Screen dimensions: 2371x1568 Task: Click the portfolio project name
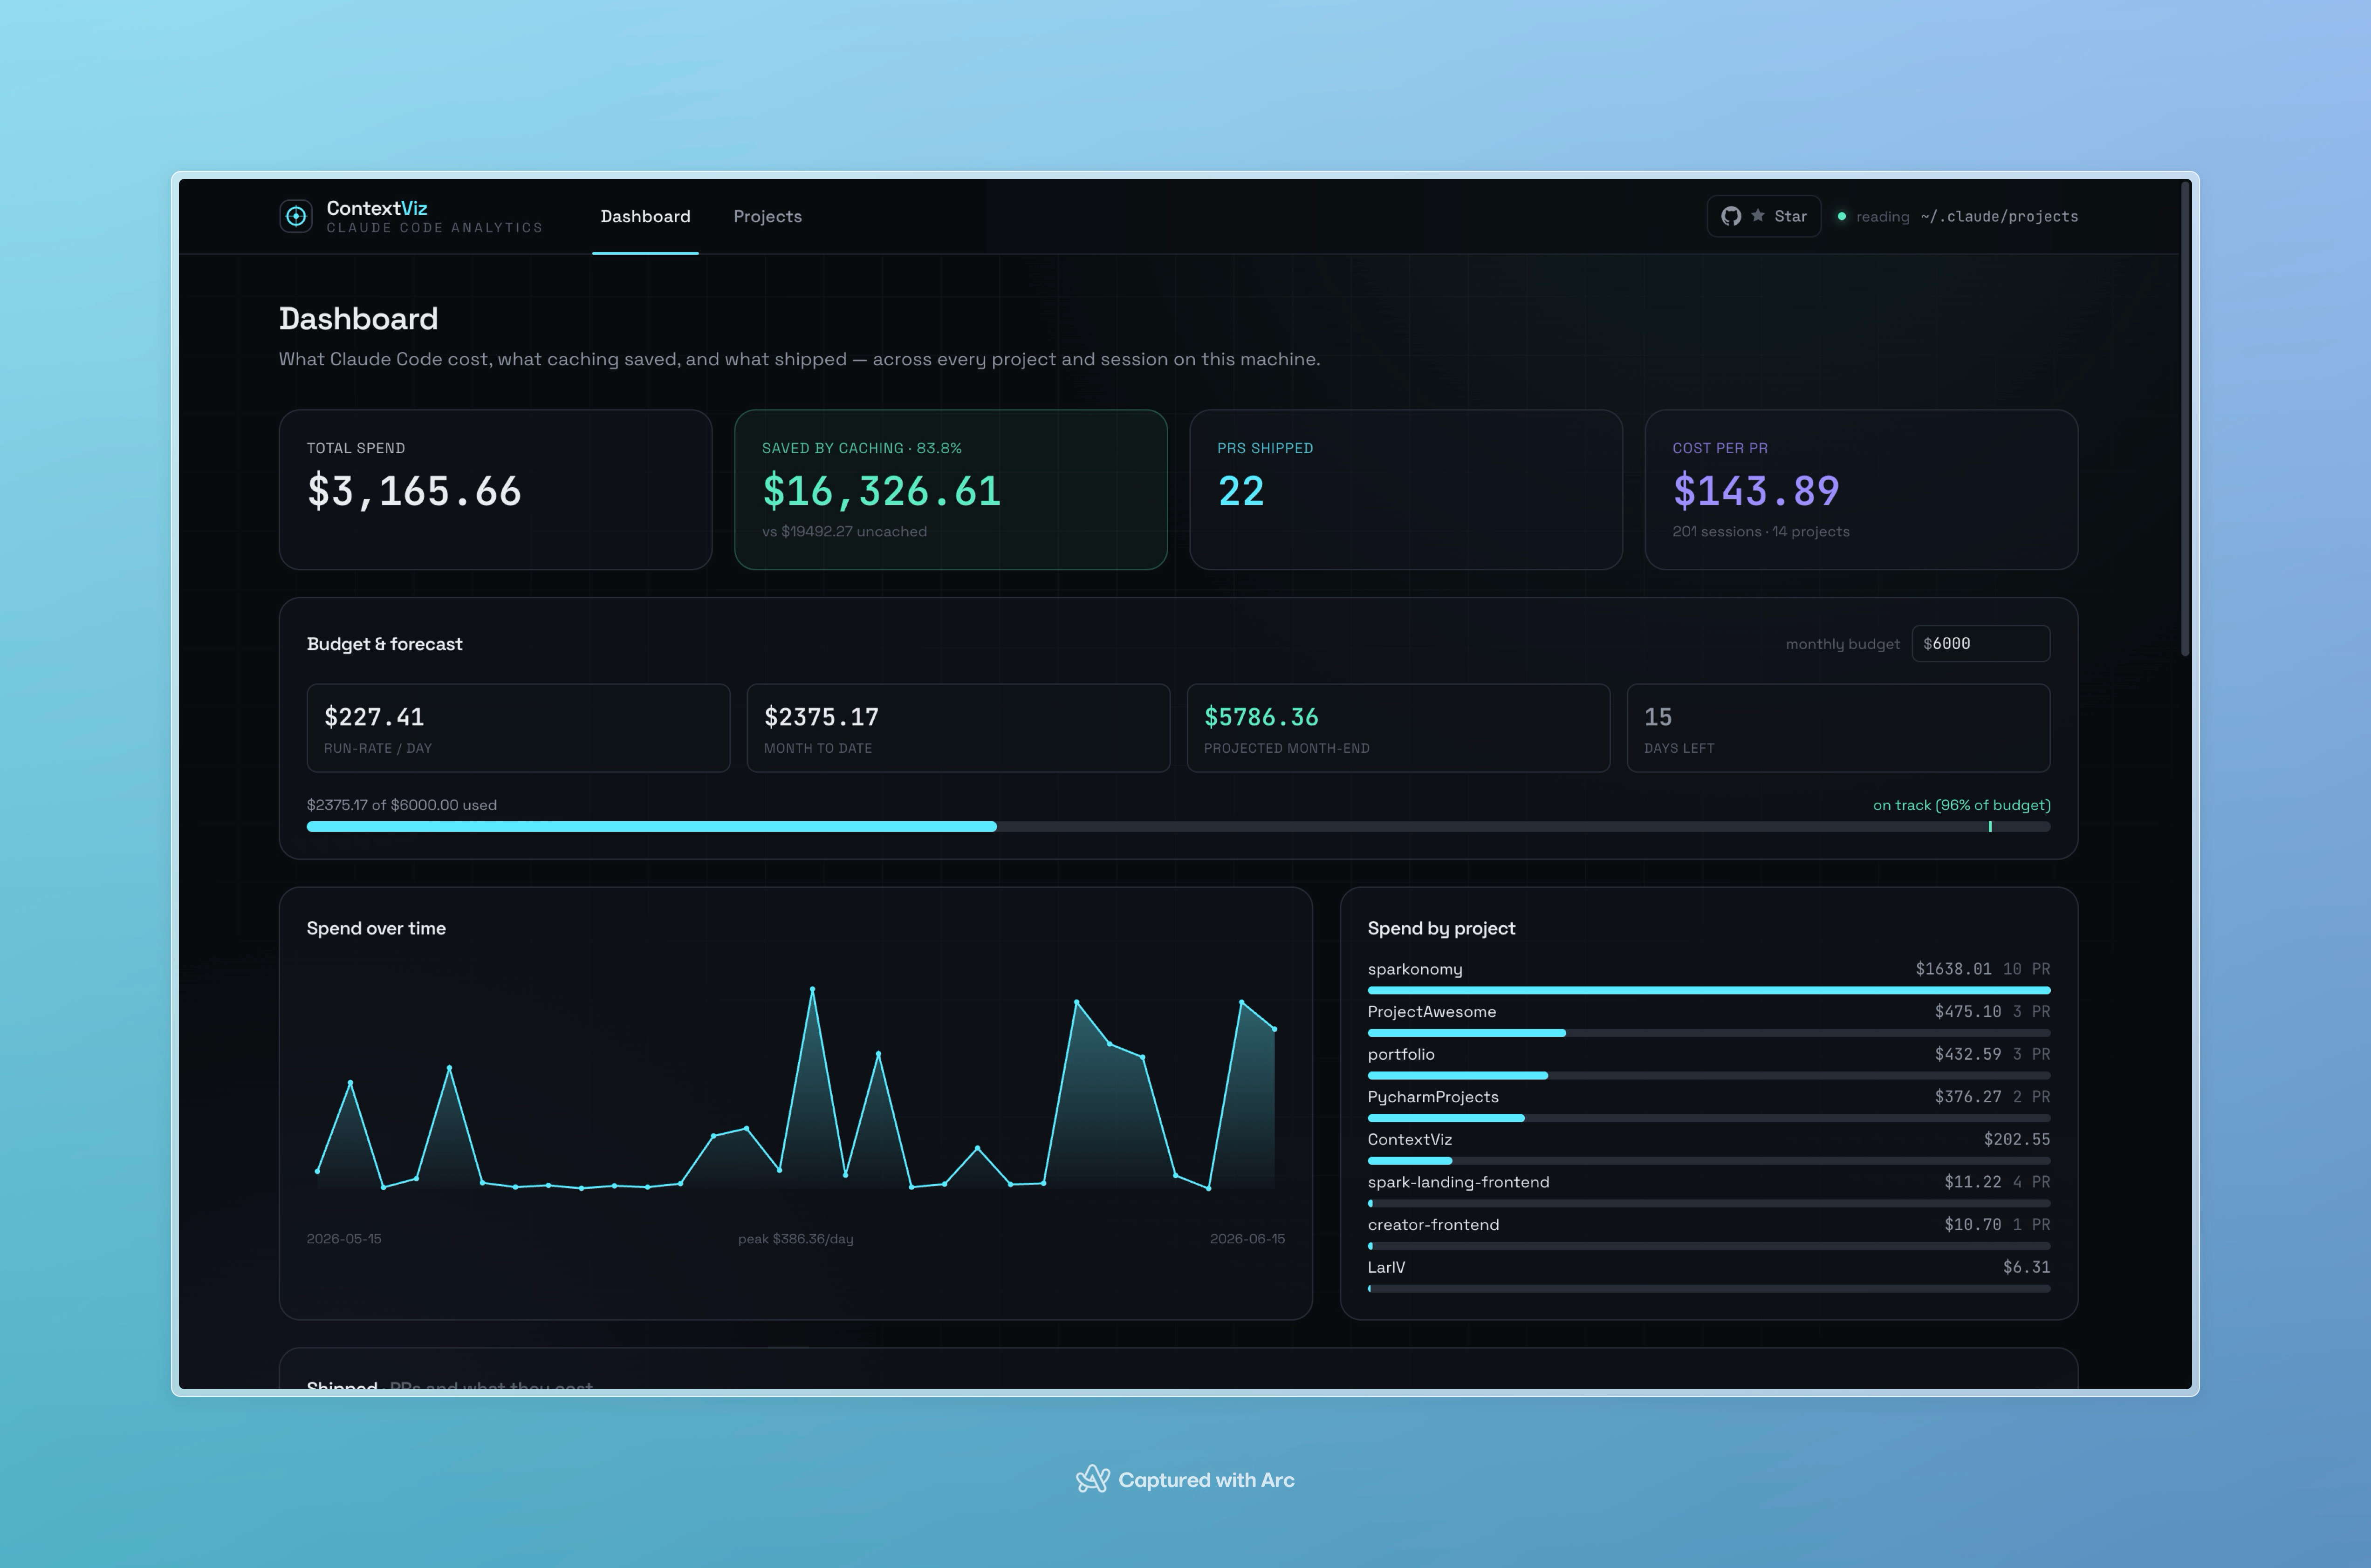tap(1401, 1054)
